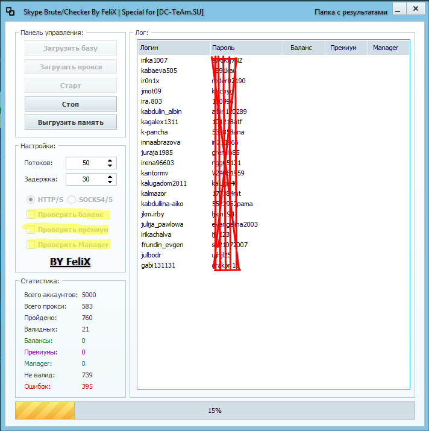Focus the Задержка field showing 30
Screen dimensions: 429x431
(86, 179)
